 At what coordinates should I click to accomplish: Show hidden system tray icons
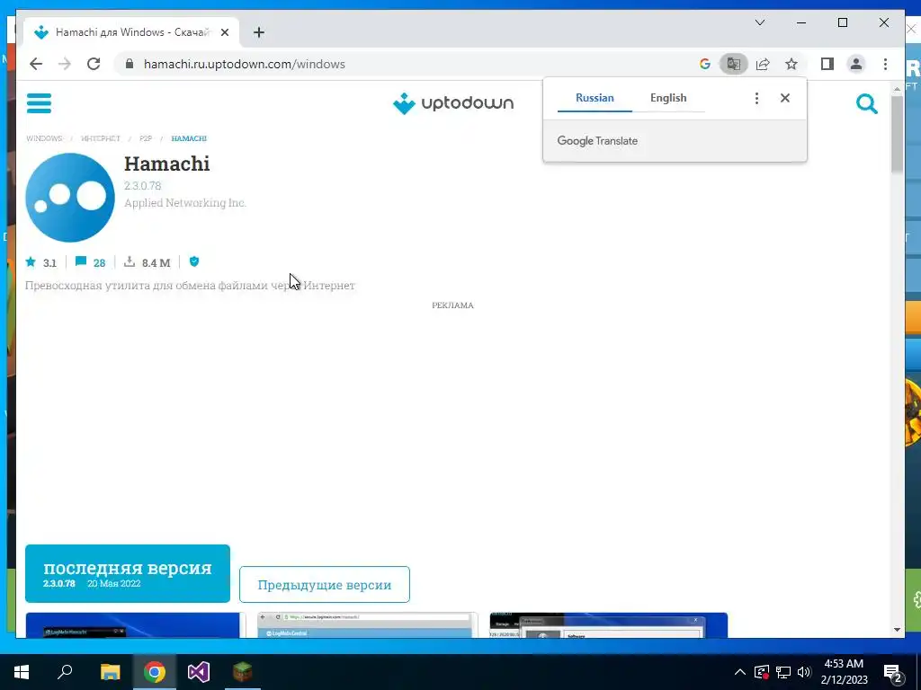point(740,672)
